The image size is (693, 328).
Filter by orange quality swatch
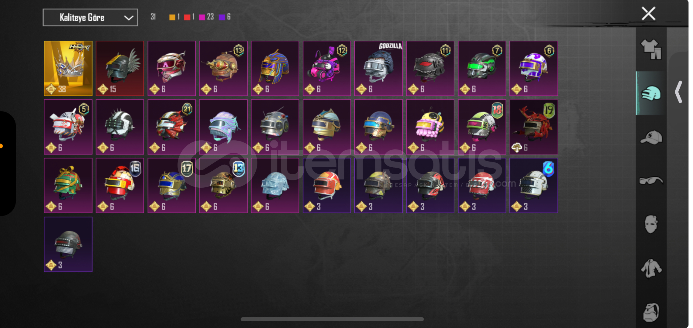(172, 17)
